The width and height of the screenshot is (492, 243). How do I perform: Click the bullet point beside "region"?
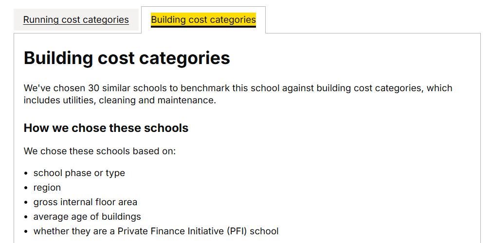(x=26, y=188)
